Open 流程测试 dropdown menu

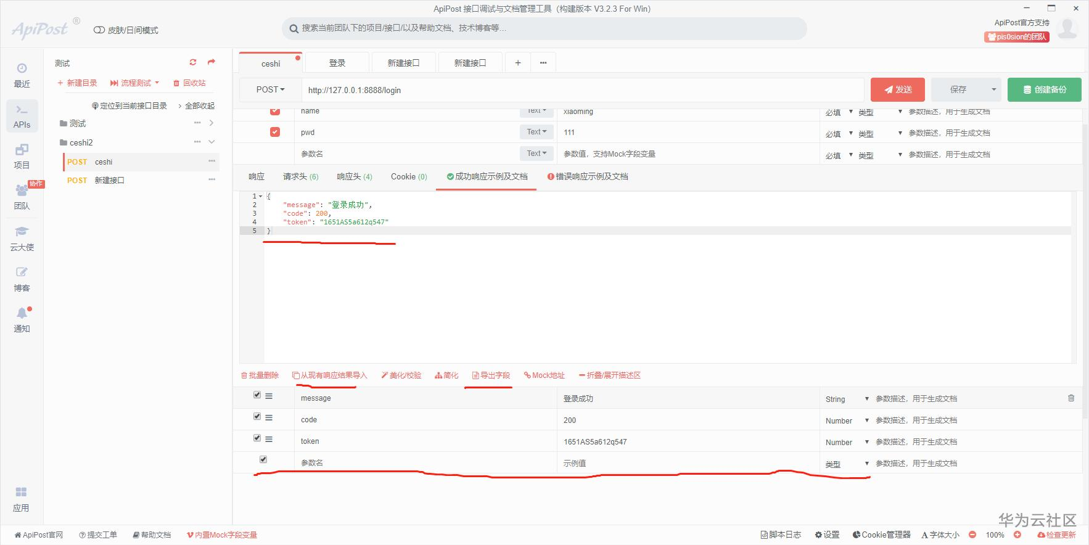[x=134, y=83]
